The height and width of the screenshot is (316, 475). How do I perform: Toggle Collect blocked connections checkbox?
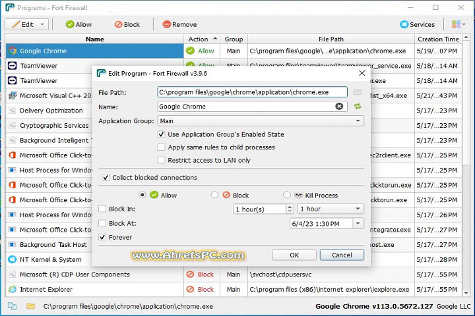click(106, 178)
